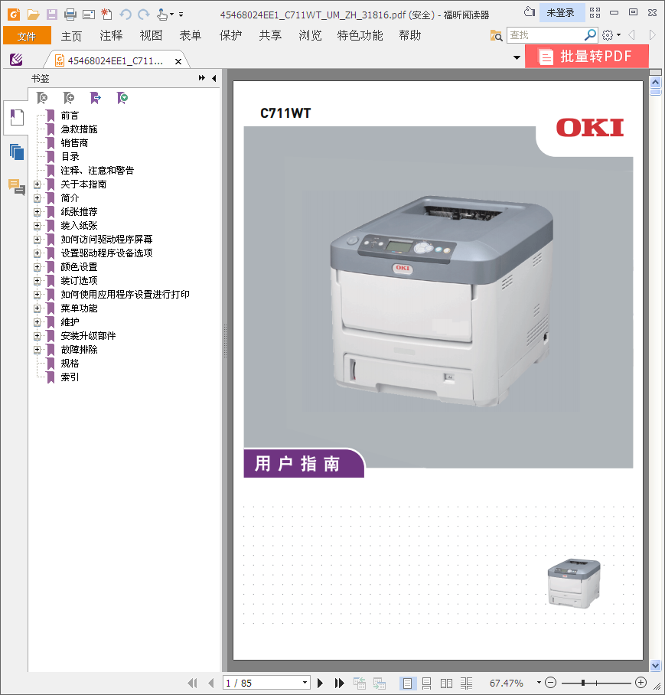The height and width of the screenshot is (695, 665).
Task: Select the 目录 bookmark
Action: coord(70,157)
